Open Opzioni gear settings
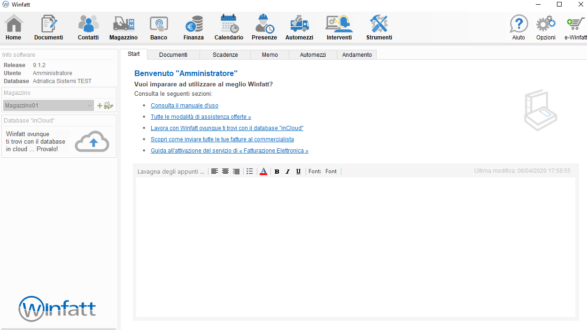The image size is (587, 330). pos(546,27)
